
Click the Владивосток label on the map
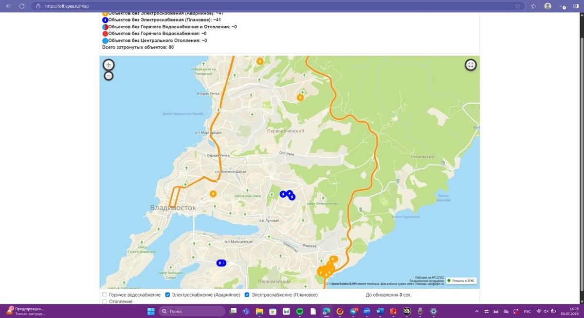(173, 208)
